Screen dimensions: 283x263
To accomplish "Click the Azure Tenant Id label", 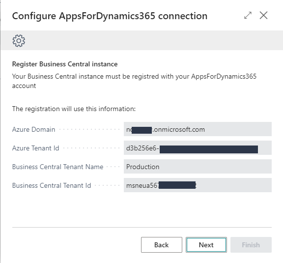I will point(35,148).
